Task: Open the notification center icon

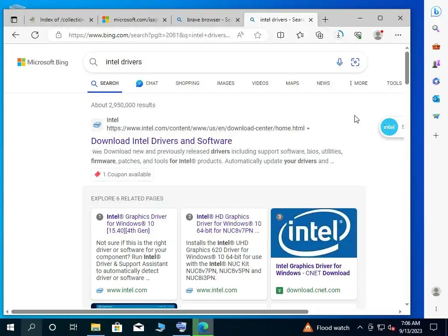Action: click(x=434, y=327)
